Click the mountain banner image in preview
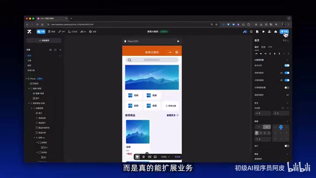 pyautogui.click(x=152, y=77)
